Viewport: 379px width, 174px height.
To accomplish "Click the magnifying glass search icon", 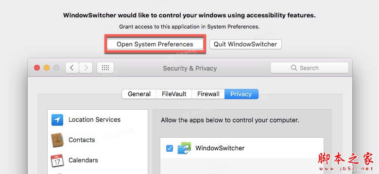I will click(293, 68).
